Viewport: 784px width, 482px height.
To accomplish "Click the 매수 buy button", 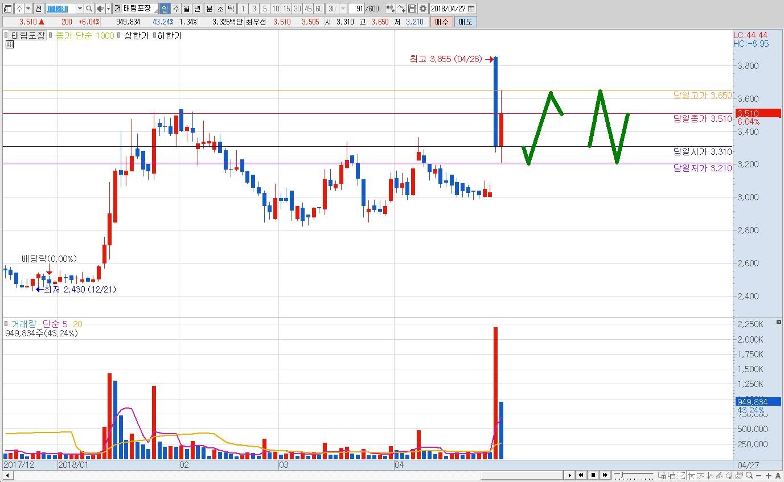I will coord(441,22).
